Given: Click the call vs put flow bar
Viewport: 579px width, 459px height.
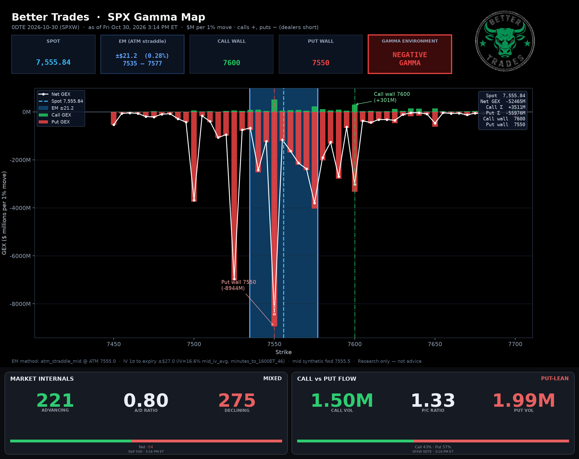Looking at the screenshot, I should point(433,441).
